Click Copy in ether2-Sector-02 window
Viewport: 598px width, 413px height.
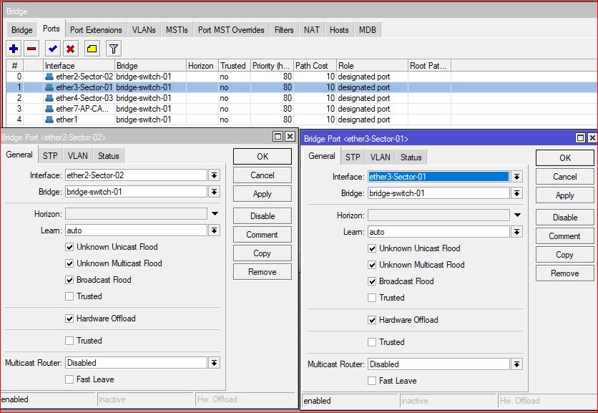(x=263, y=253)
